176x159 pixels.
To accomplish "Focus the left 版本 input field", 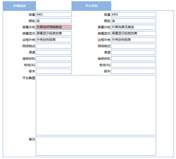I will (54, 71).
